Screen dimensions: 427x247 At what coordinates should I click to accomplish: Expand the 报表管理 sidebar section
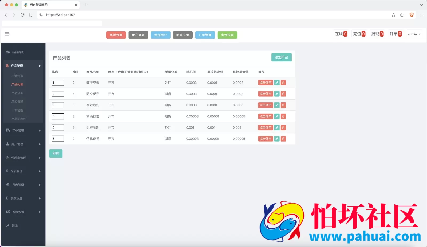click(23, 171)
